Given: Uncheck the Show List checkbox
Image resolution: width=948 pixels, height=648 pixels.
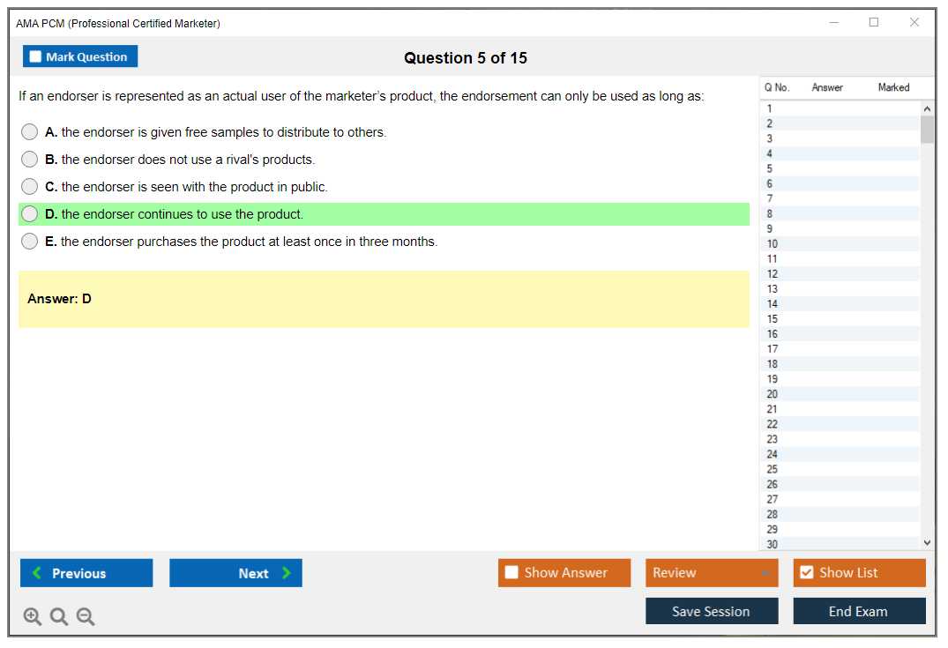Looking at the screenshot, I should pos(806,573).
